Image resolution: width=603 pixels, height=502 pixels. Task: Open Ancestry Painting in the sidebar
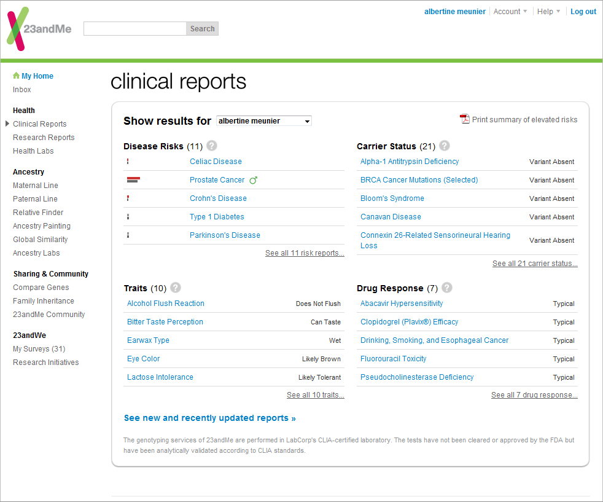42,226
